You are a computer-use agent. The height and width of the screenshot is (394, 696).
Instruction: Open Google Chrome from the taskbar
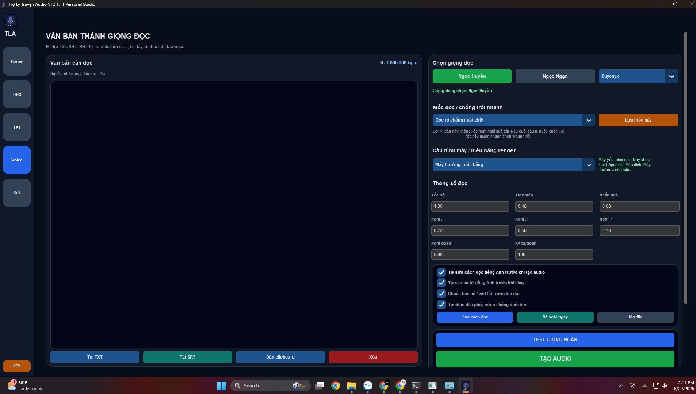tap(335, 386)
